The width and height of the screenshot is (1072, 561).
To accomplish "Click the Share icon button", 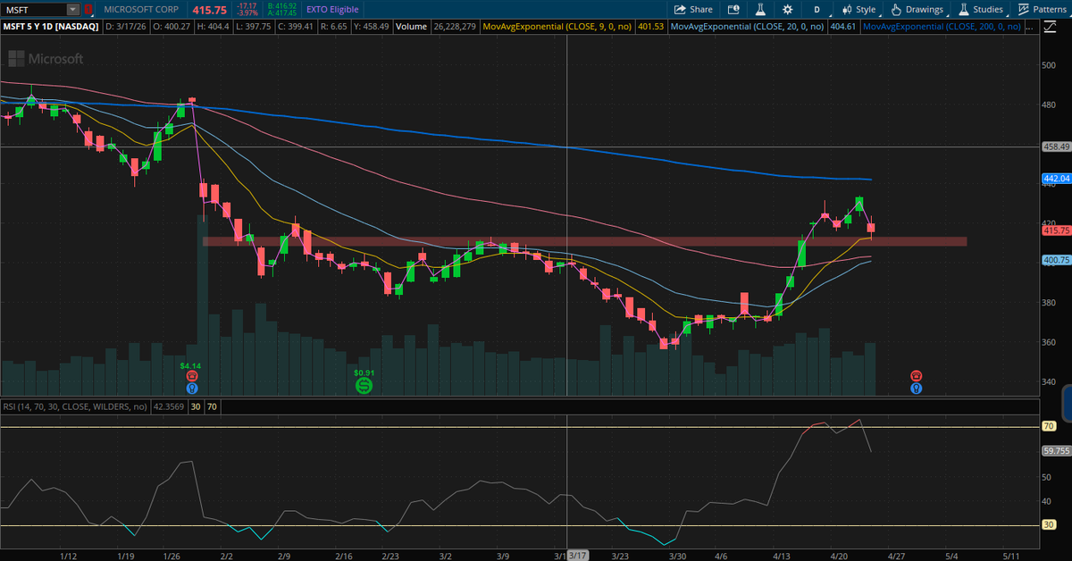I will (x=693, y=9).
